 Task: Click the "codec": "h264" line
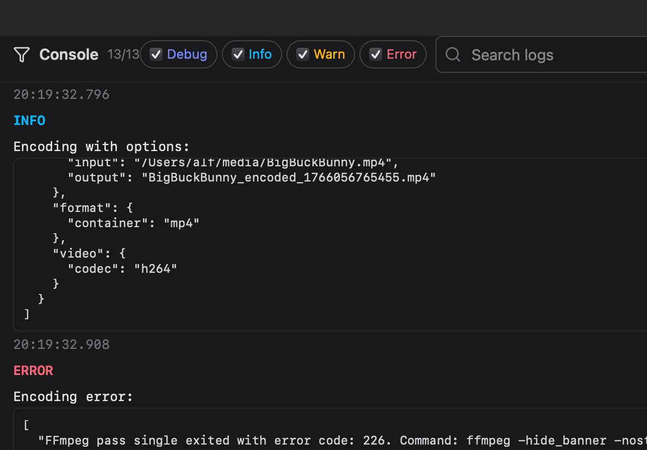pos(122,268)
